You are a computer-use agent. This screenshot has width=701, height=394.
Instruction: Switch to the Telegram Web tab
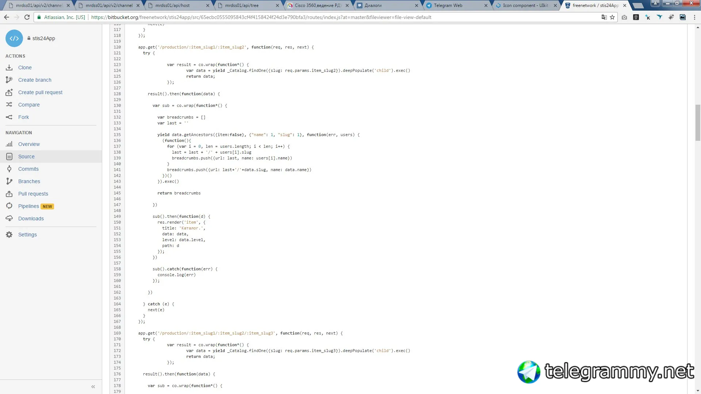tap(448, 5)
